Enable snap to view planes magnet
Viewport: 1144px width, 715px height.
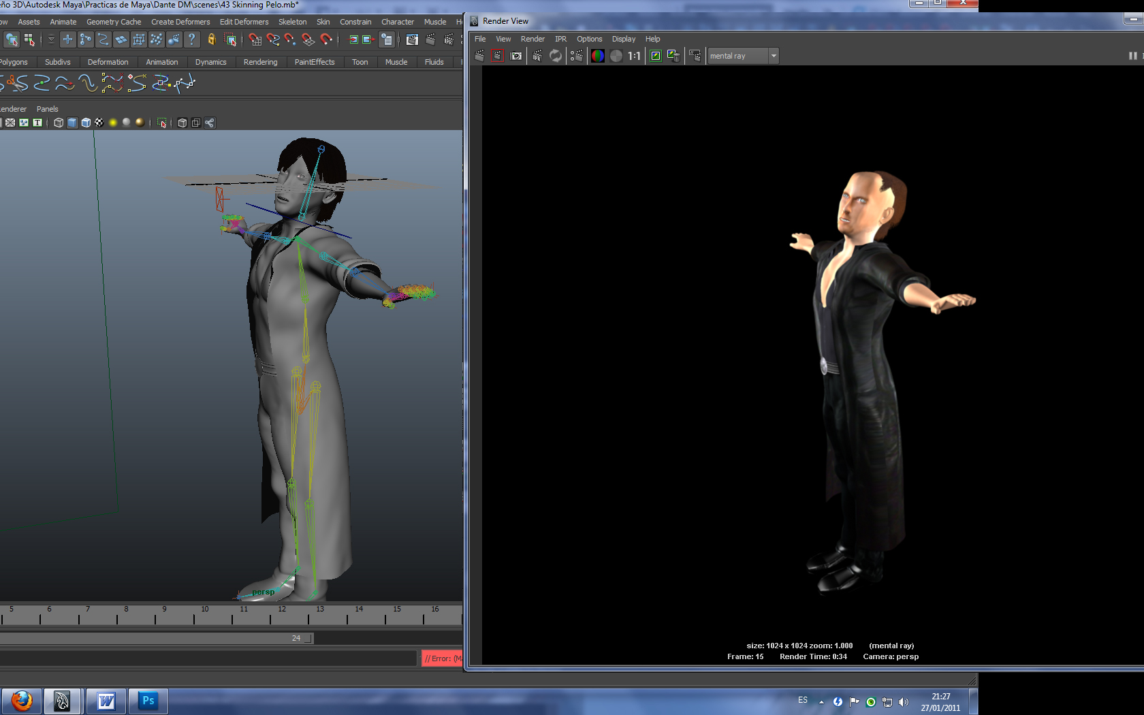[308, 39]
